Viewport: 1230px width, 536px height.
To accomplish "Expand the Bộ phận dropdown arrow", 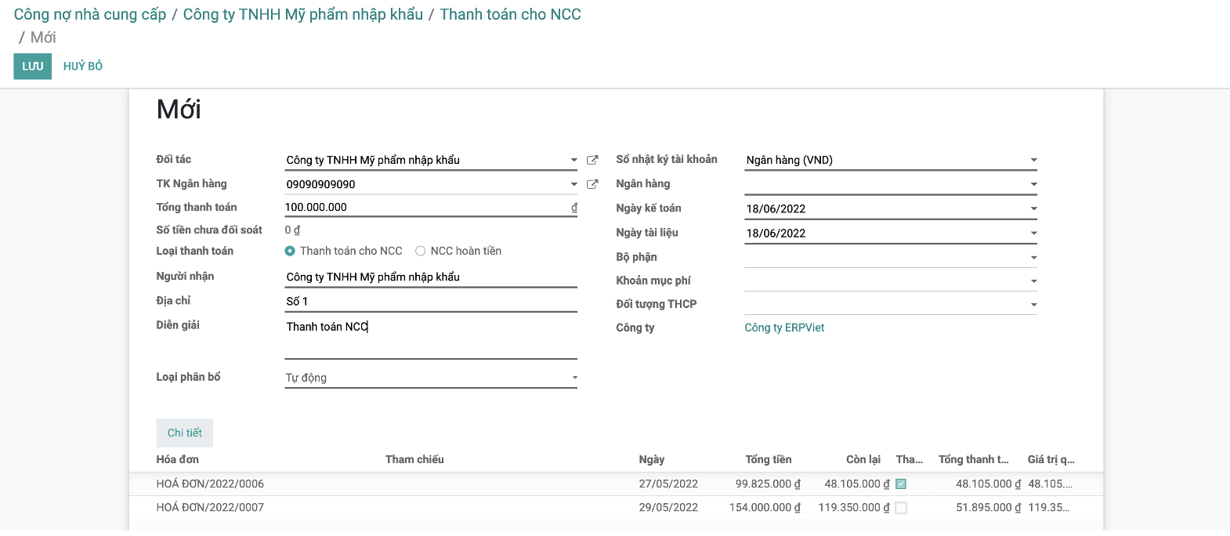I will [1033, 257].
